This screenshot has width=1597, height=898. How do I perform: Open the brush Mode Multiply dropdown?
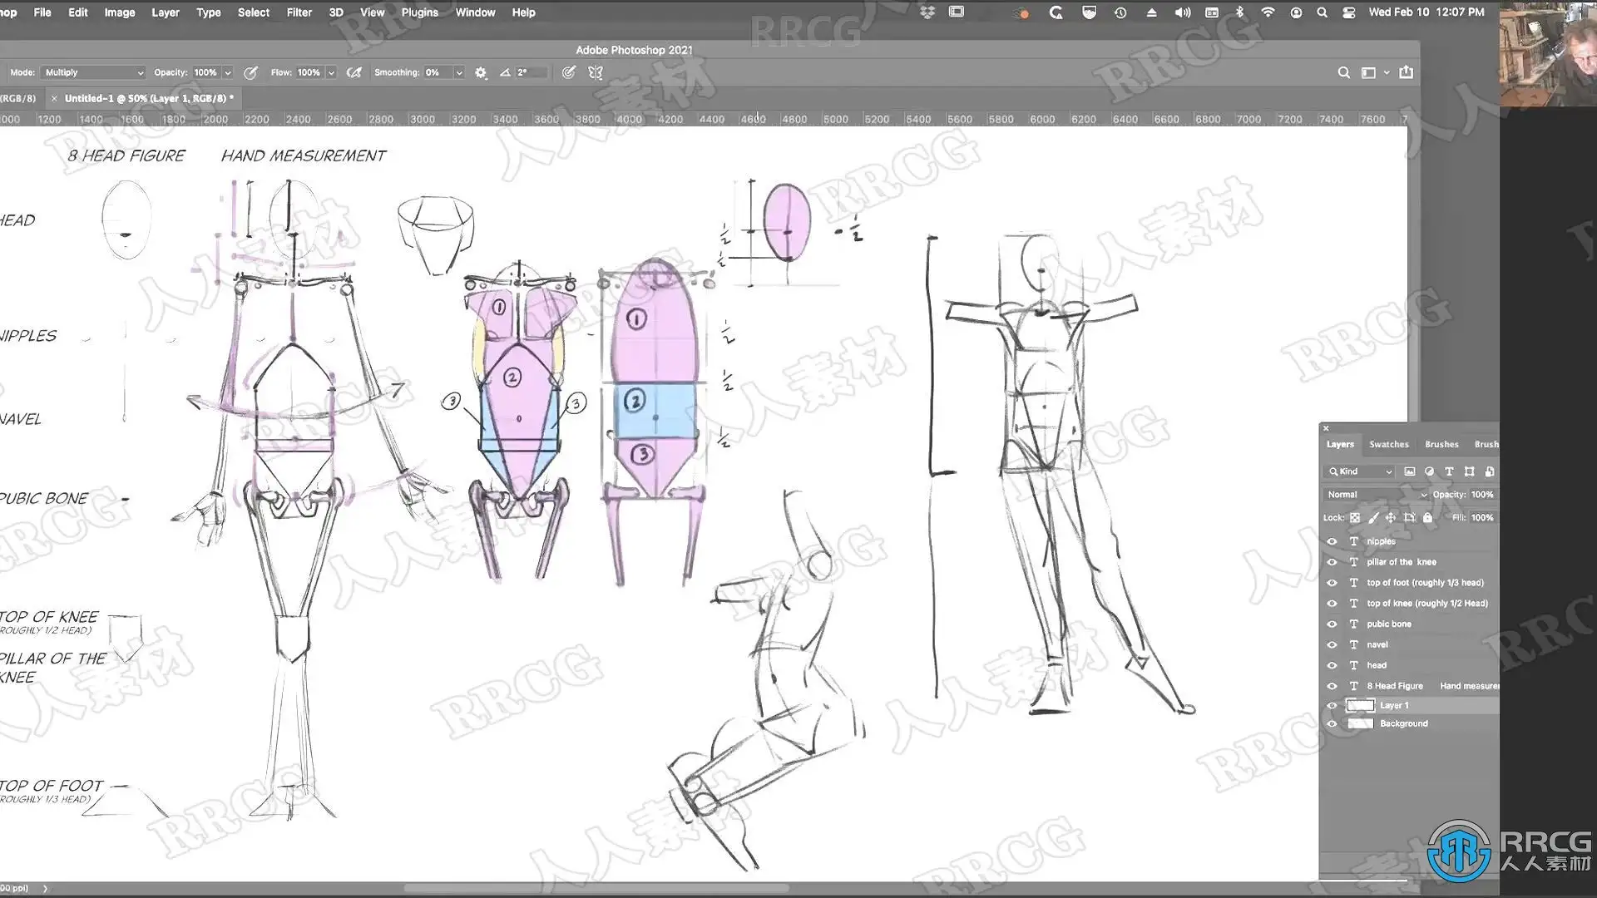pos(93,72)
